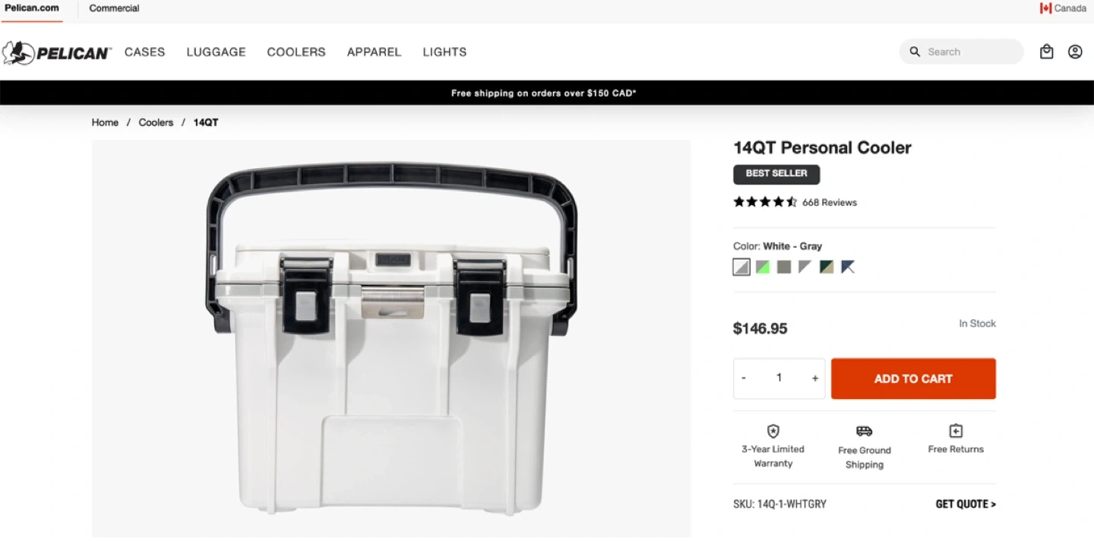Click the Canada flag region icon
This screenshot has width=1094, height=541.
pyautogui.click(x=1045, y=8)
